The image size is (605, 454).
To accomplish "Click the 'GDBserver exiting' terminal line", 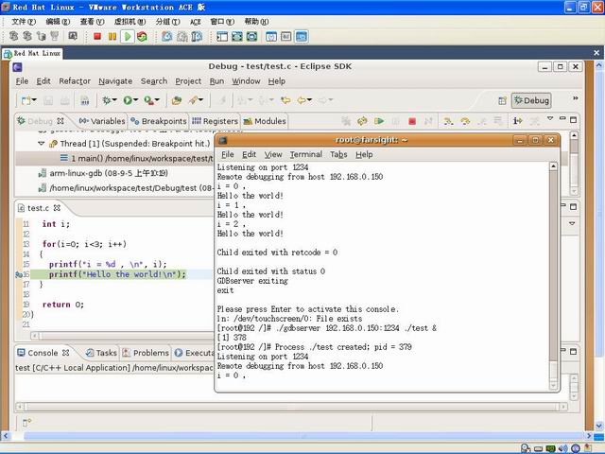I will (252, 281).
